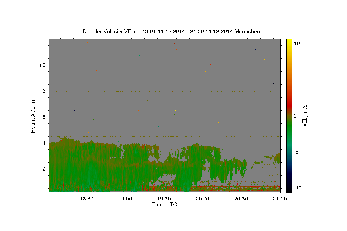Screen dimensions: 347x231
Task: Select the 20:30 time tick label
Action: coord(241,199)
